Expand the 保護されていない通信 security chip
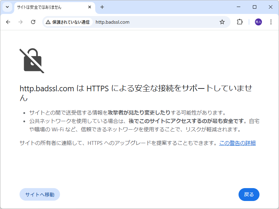279x209 pixels. 68,22
